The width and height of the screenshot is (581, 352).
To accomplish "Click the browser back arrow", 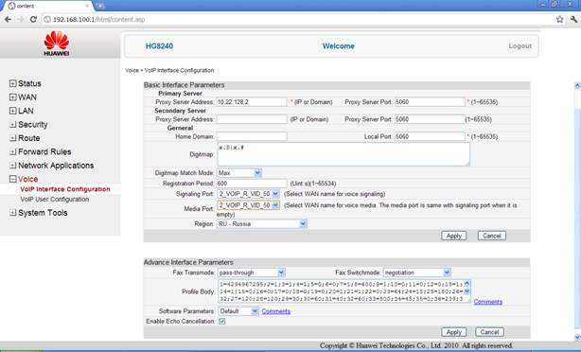I will (x=8, y=19).
